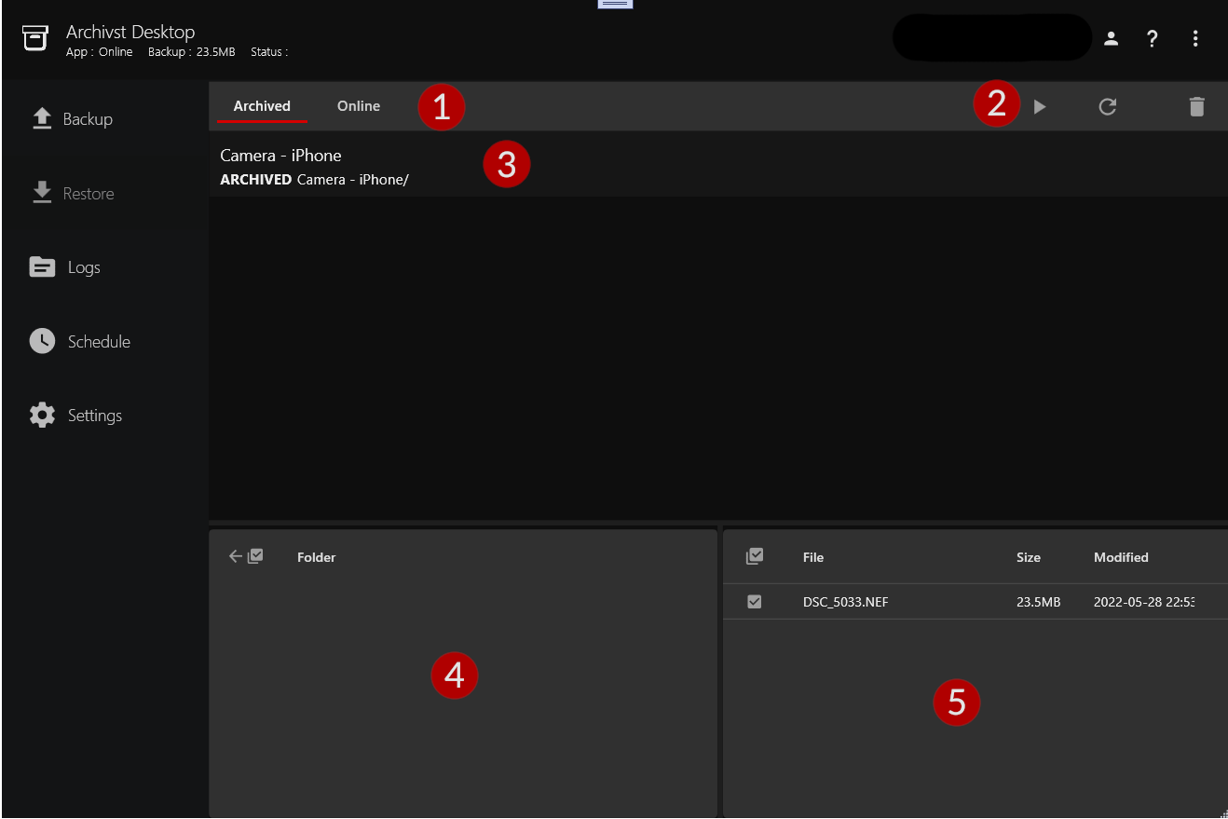The image size is (1228, 819).
Task: Click the Modified column header
Action: coord(1121,557)
